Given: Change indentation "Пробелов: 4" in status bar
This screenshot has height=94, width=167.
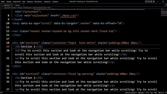Looking at the screenshot, I should (x=141, y=93).
